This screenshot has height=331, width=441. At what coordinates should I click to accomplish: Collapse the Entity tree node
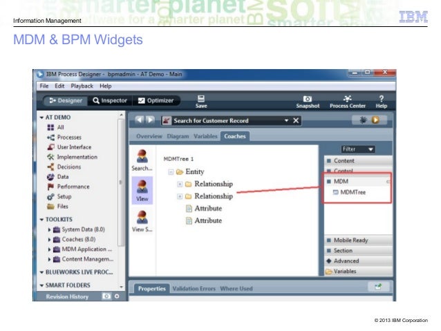pos(171,172)
